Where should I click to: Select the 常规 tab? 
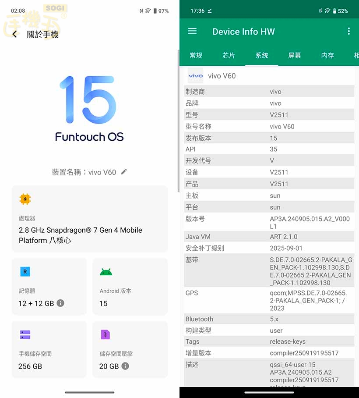(196, 56)
